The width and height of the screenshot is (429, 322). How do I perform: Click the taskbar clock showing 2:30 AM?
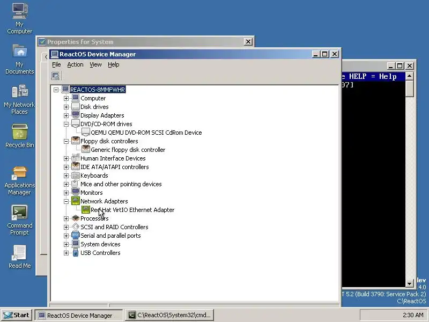[x=413, y=315]
